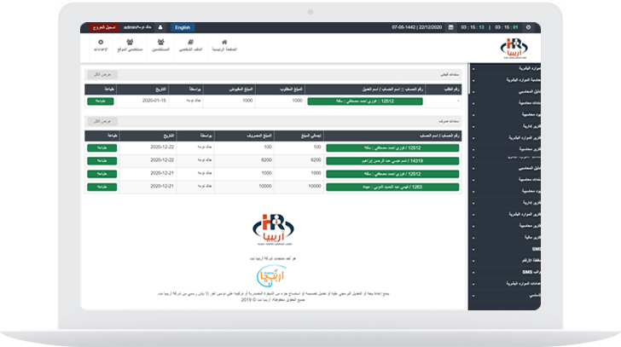
Task: Switch language to English
Action: coord(183,27)
